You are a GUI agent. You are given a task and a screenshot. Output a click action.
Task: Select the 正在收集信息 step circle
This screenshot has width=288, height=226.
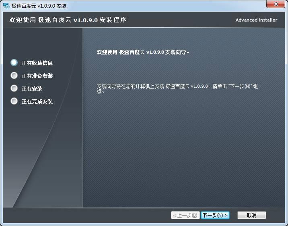14,63
